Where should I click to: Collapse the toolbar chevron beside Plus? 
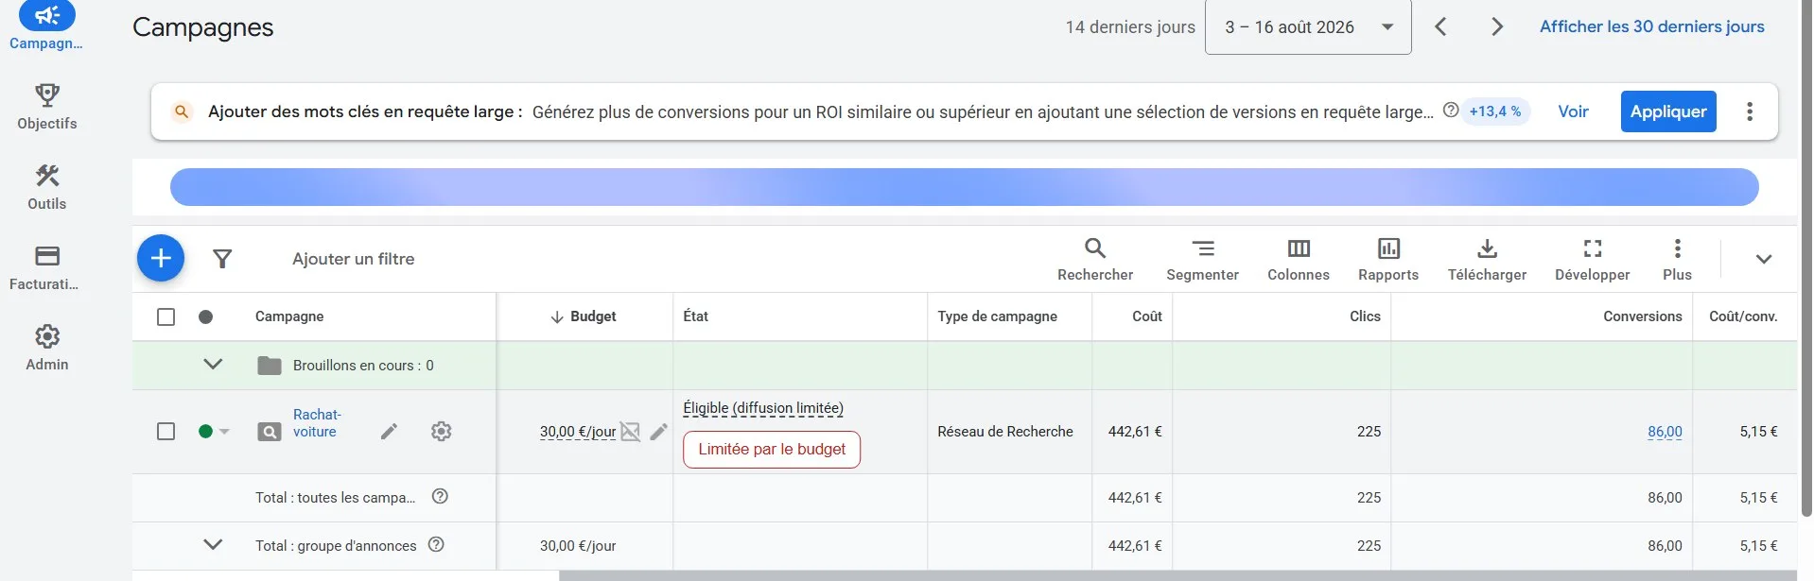[1764, 259]
